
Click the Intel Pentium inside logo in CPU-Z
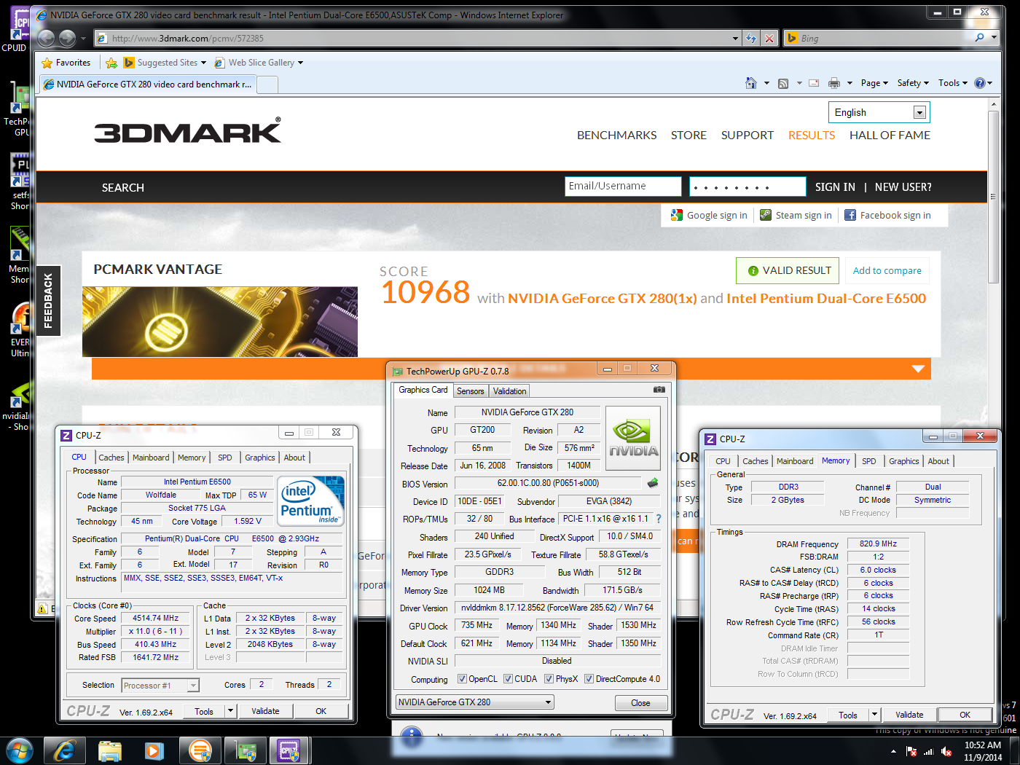coord(311,501)
